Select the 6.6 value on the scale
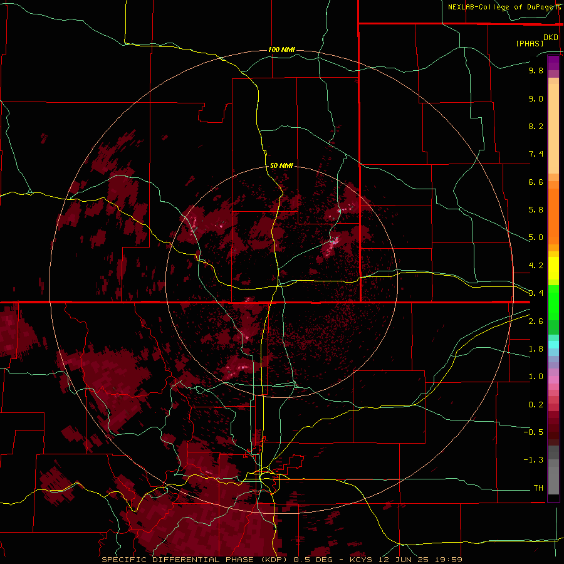This screenshot has width=564, height=564. 536,182
